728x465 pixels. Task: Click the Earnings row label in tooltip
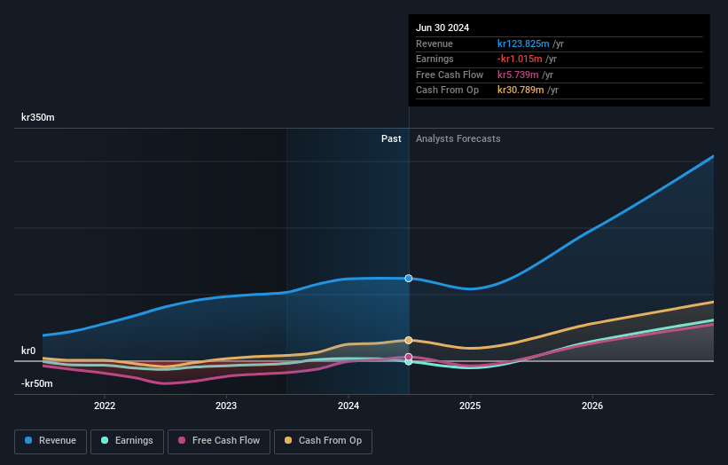click(434, 59)
